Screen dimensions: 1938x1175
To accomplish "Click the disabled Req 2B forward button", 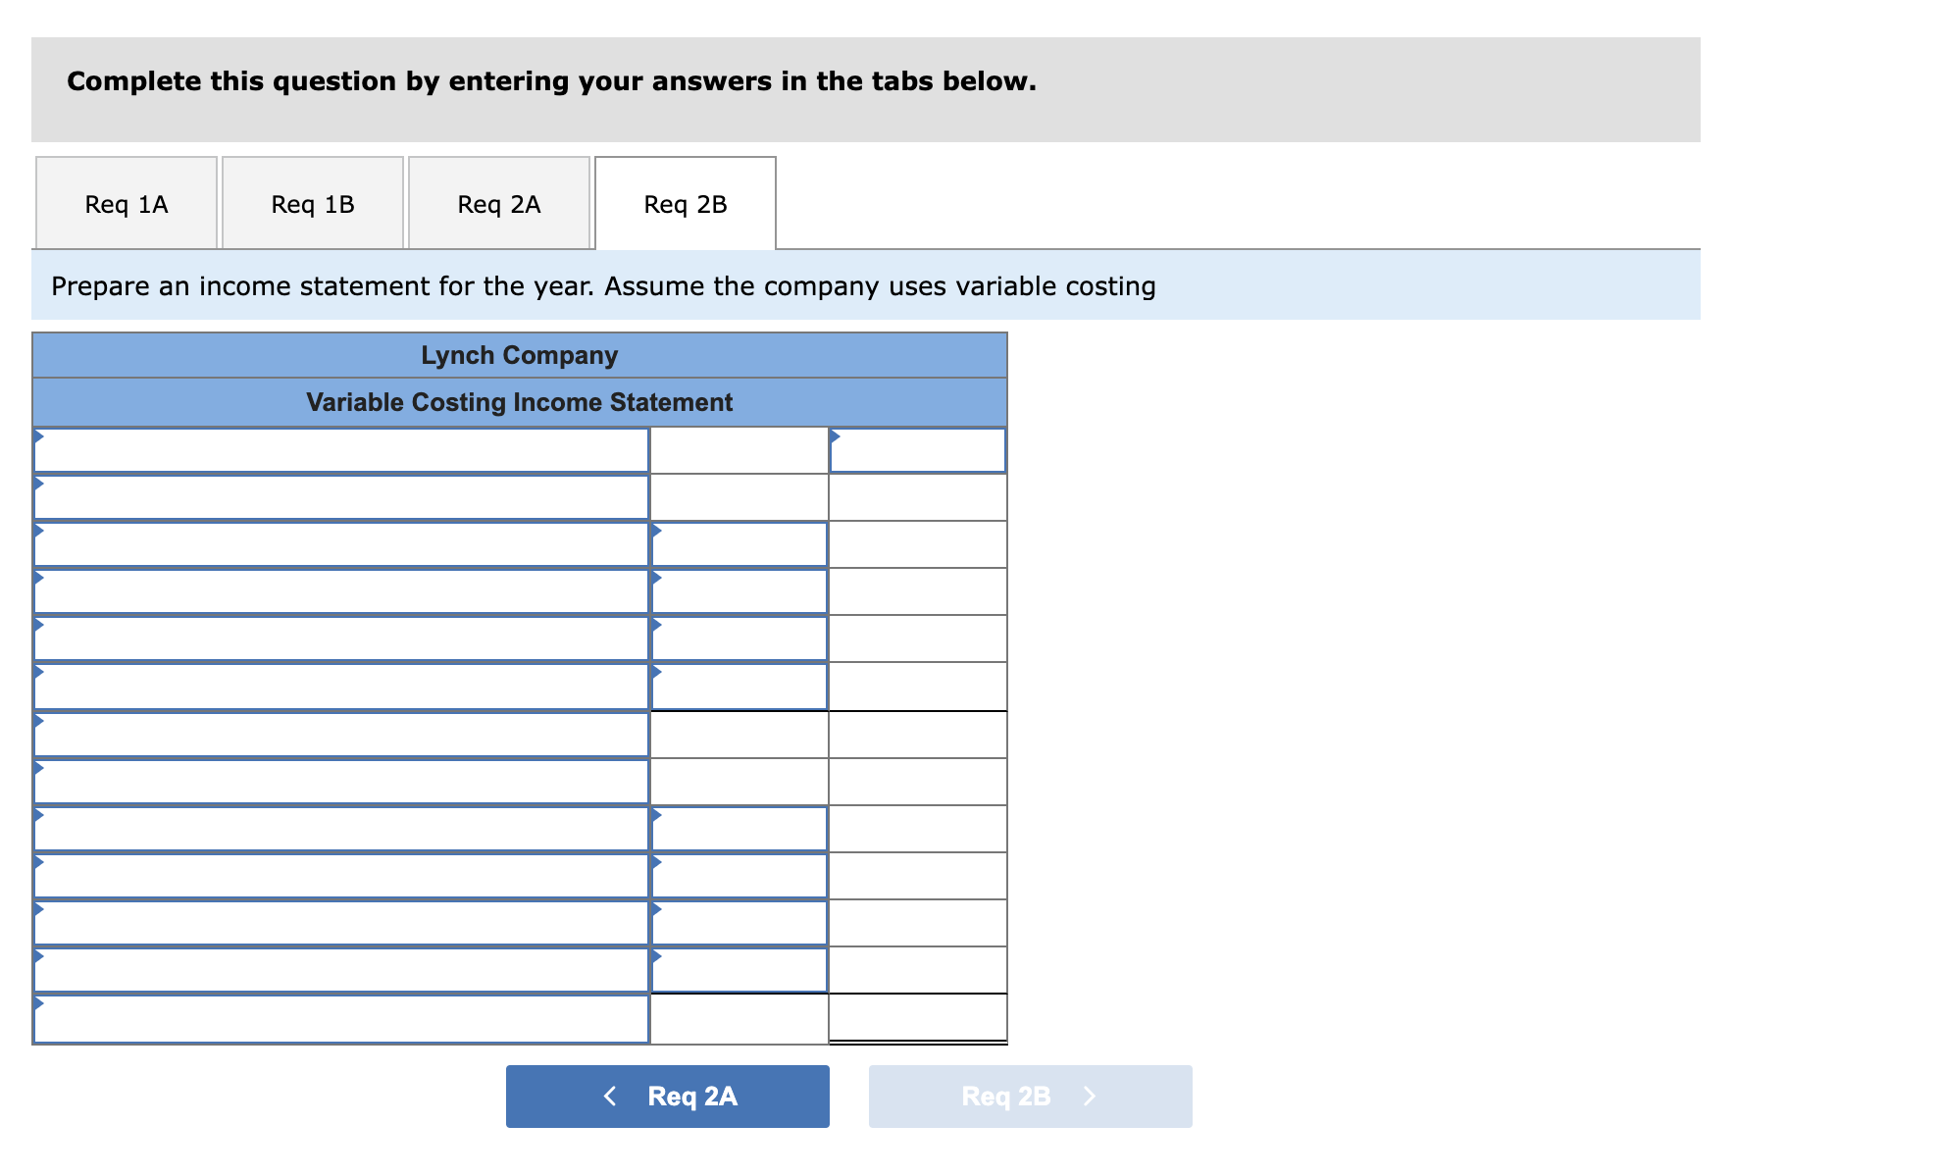I will coord(1029,1096).
